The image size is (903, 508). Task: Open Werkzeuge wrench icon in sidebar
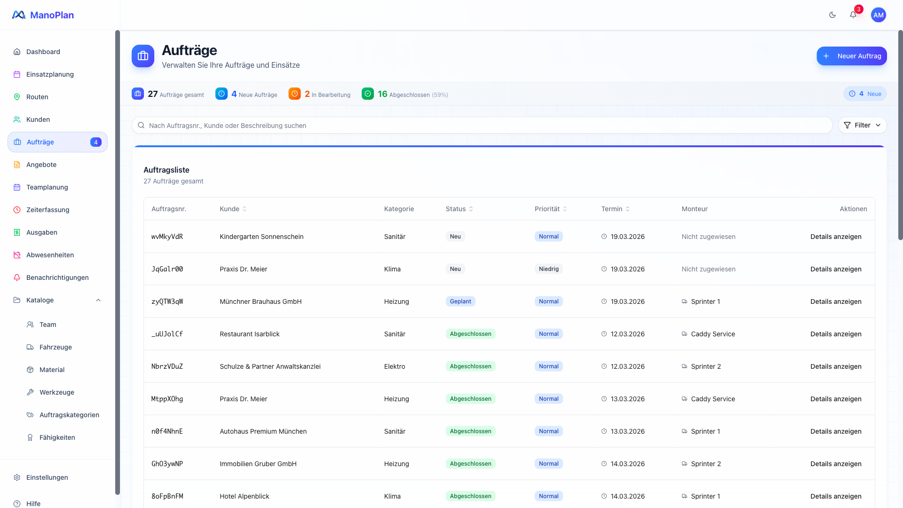coord(30,392)
